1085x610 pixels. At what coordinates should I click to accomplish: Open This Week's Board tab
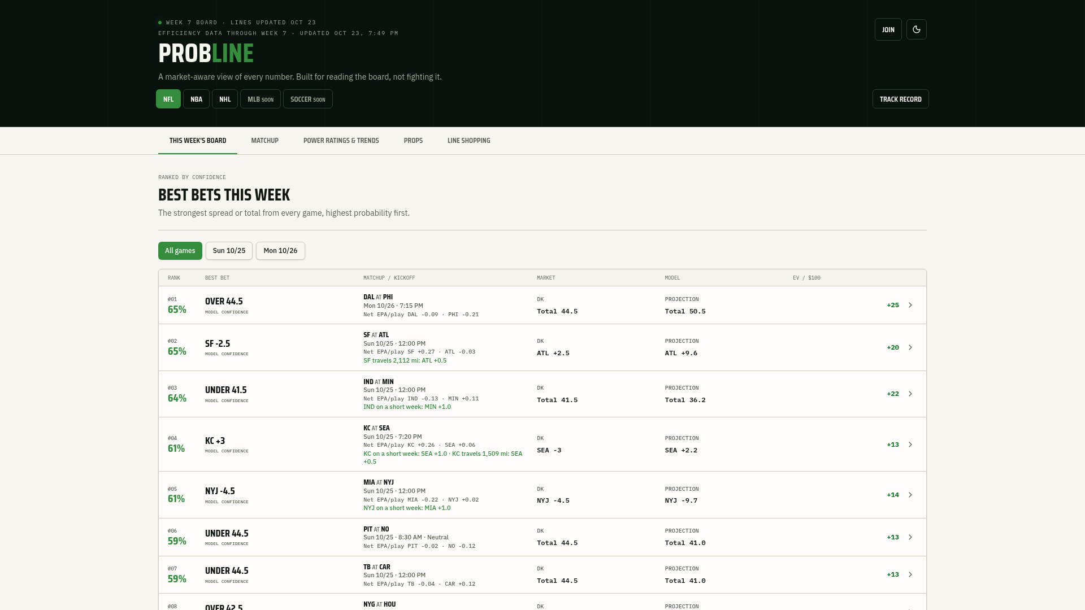pyautogui.click(x=198, y=141)
